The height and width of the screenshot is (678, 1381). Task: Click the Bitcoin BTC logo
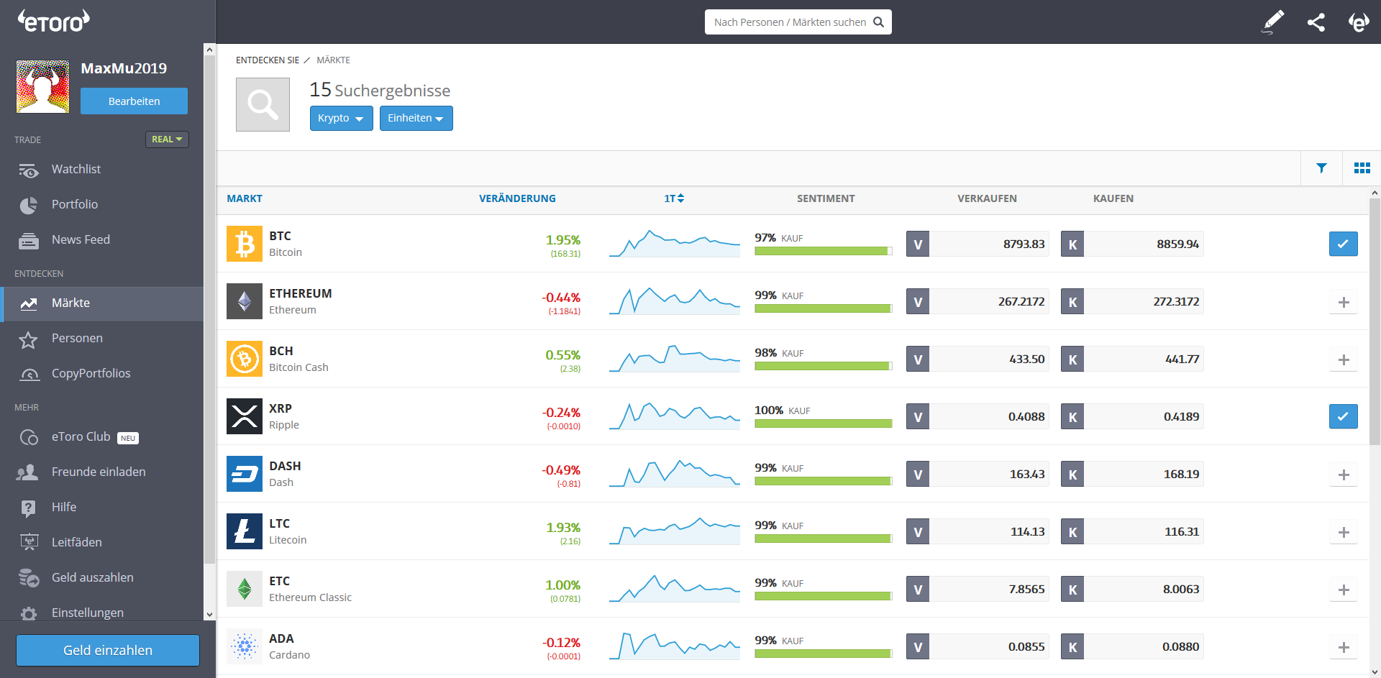[245, 244]
